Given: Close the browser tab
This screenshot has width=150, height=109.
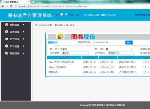Looking at the screenshot, I should pos(28,2).
